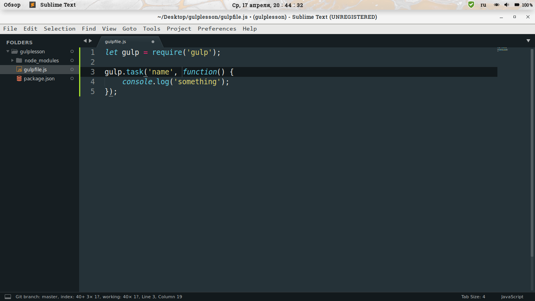Image resolution: width=535 pixels, height=301 pixels.
Task: Click the network tray icon
Action: pyautogui.click(x=496, y=5)
